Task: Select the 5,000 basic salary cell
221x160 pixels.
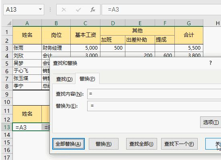Action: 85,48
